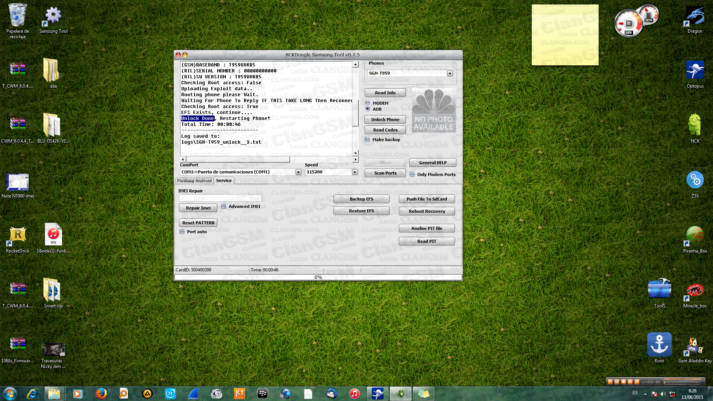The width and height of the screenshot is (713, 401).
Task: Click the yellow sticky note gadget
Action: [565, 35]
